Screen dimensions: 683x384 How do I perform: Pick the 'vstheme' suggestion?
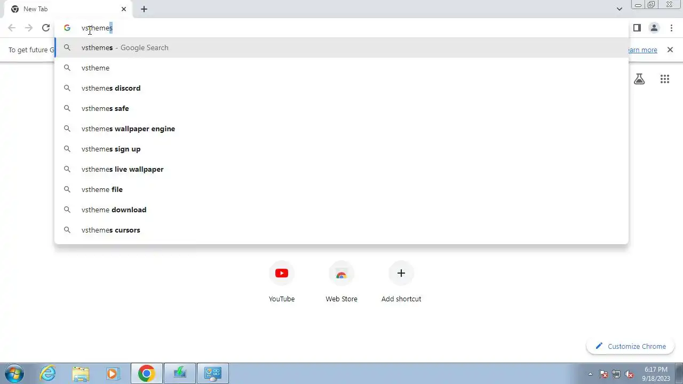coord(341,68)
